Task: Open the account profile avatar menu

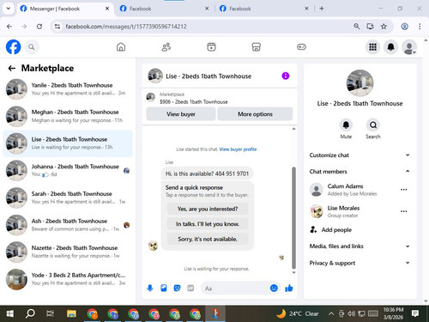Action: pyautogui.click(x=409, y=47)
